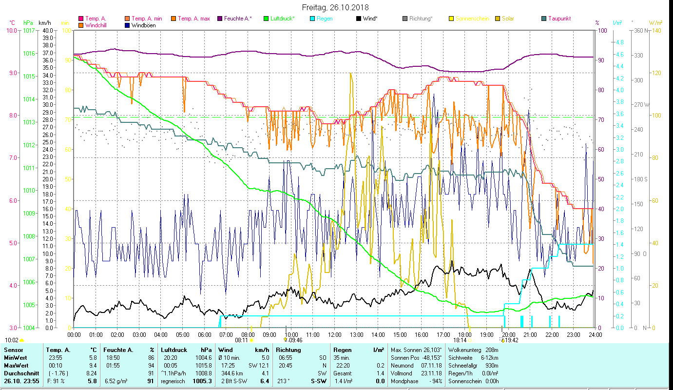Click the 'regnerisch' forecast text

click(173, 381)
